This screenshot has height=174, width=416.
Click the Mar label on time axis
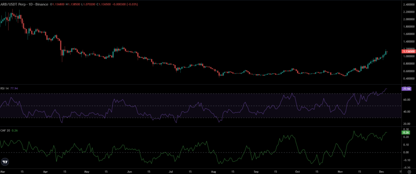tap(3, 172)
